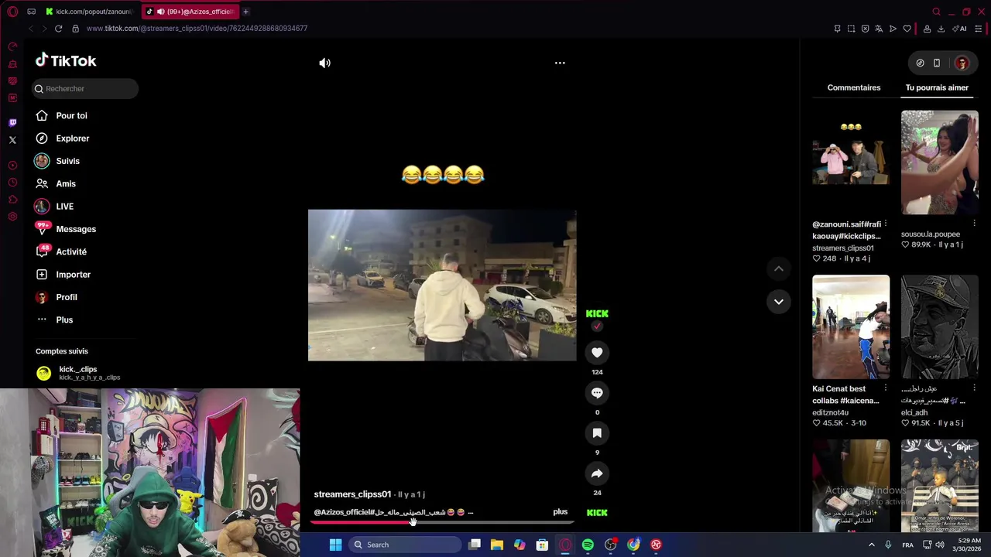The width and height of the screenshot is (991, 557).
Task: Open the KICK creator avatar above the like button
Action: click(597, 313)
